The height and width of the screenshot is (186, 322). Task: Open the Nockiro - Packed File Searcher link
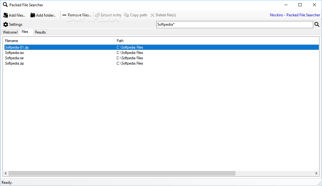(x=295, y=15)
